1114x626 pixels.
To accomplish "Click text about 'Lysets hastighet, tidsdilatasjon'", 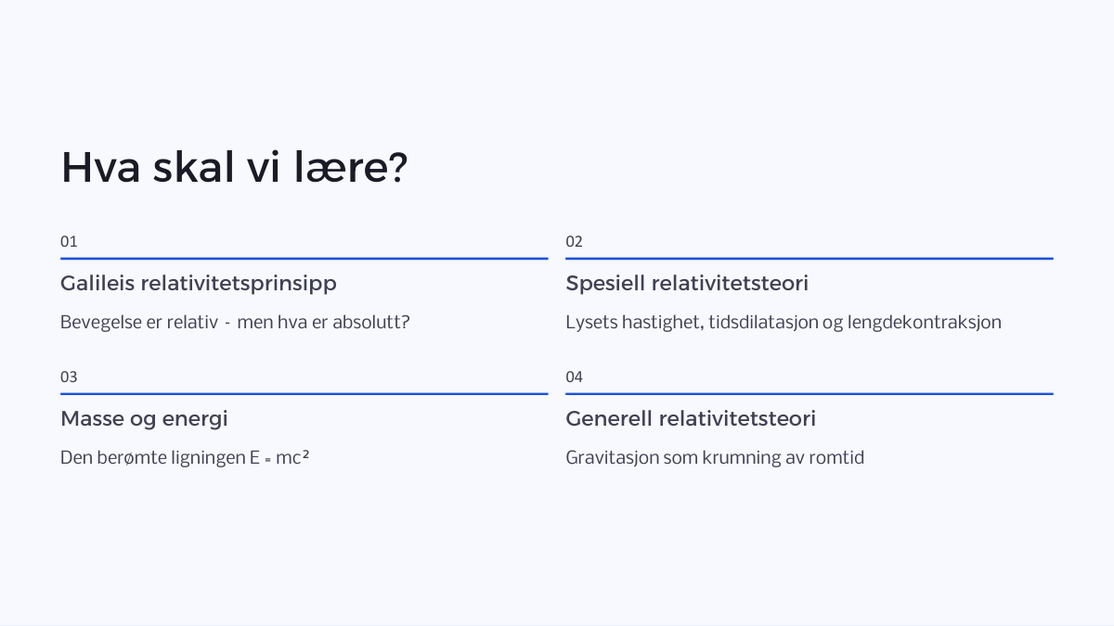I will (784, 323).
